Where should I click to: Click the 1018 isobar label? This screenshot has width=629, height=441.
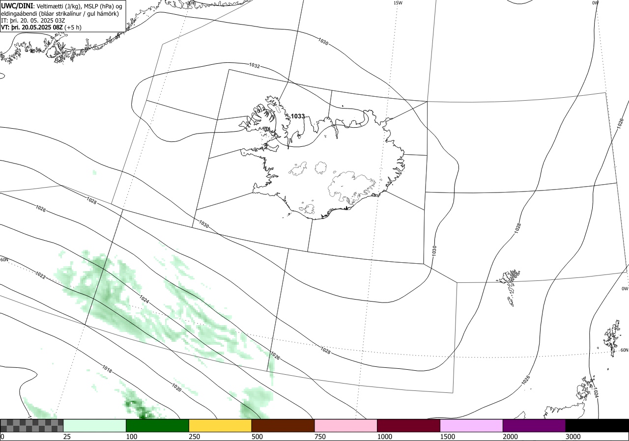pos(107,369)
